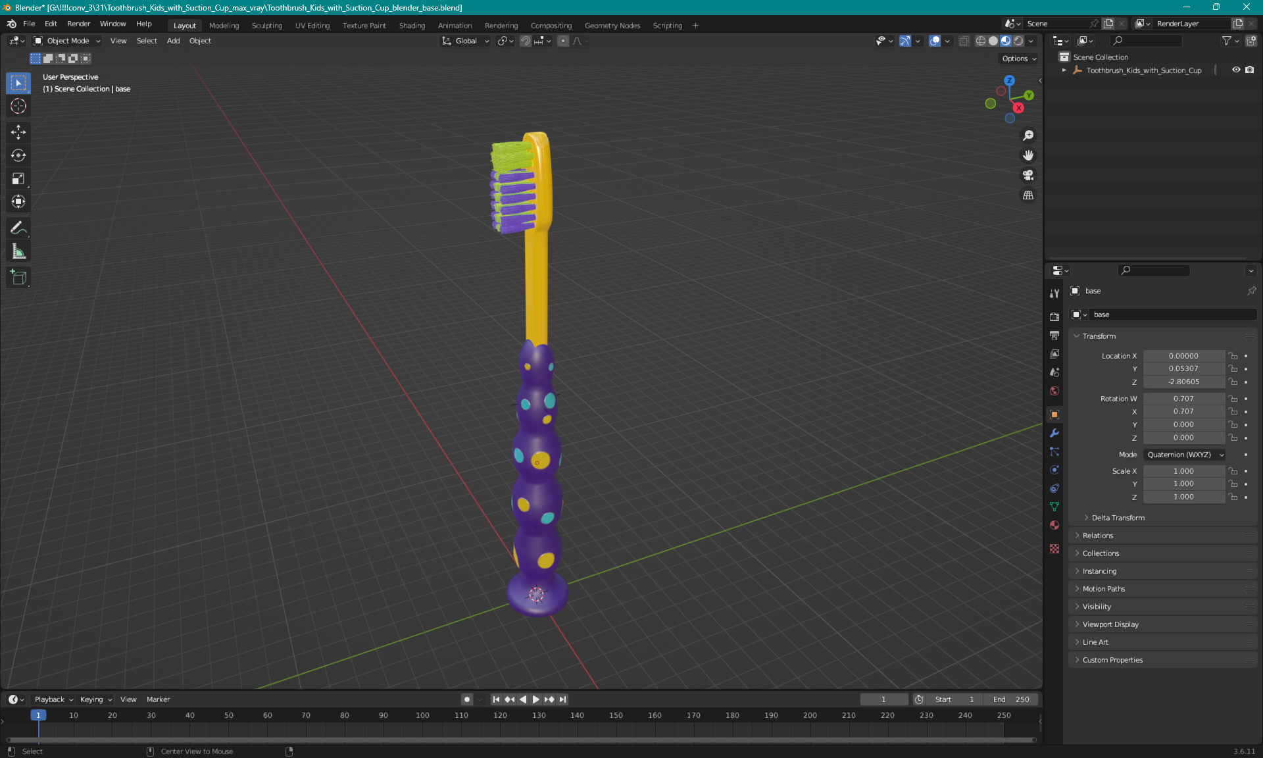Select the Select Box tool
This screenshot has height=758, width=1263.
(x=18, y=83)
